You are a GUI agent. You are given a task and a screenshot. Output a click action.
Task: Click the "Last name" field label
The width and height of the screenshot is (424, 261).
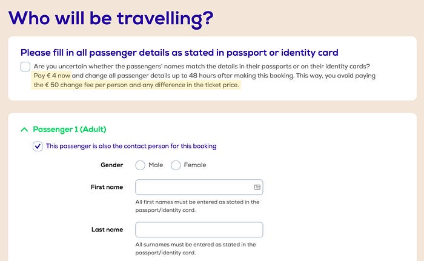point(107,230)
